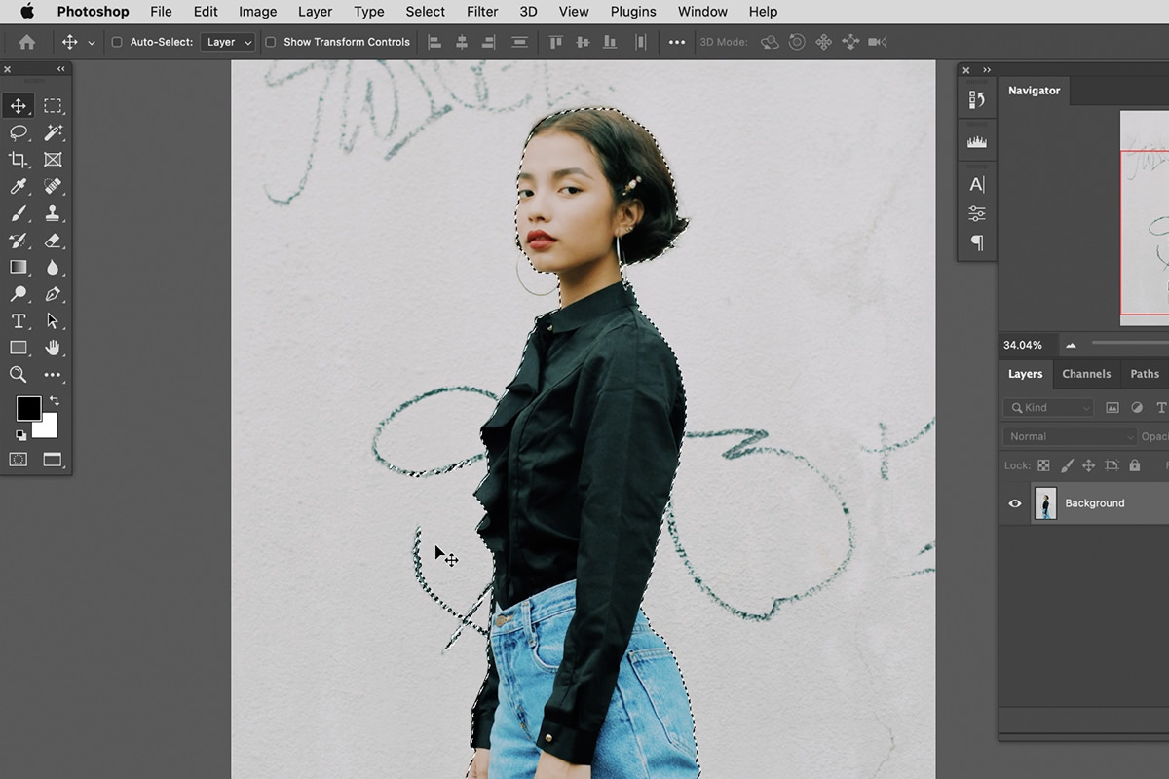
Task: Hide the Background layer
Action: [x=1015, y=503]
